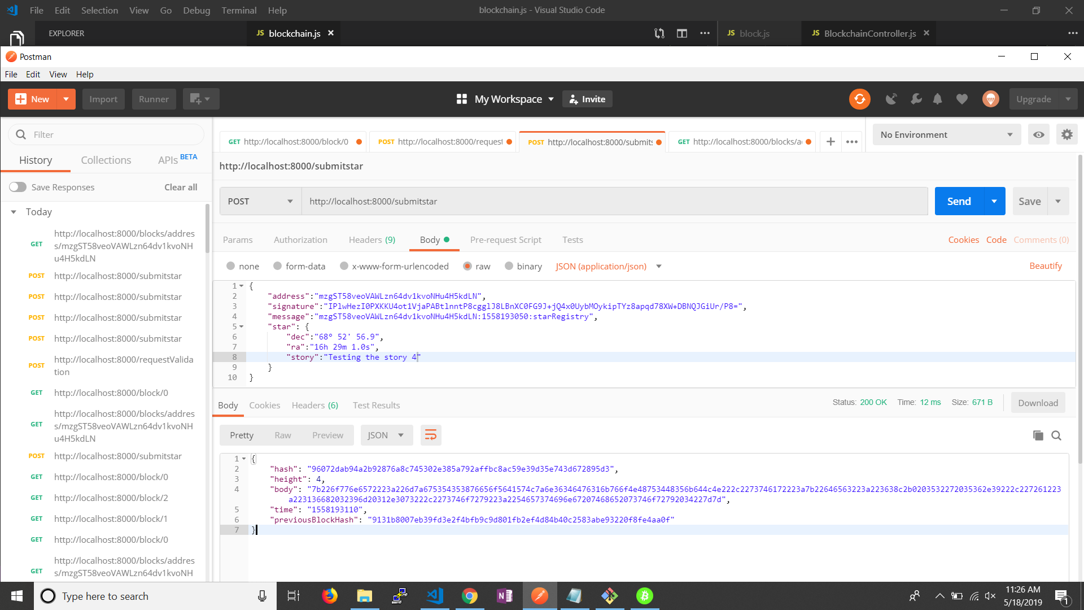Click VS Code open changes compare icon
The width and height of the screenshot is (1084, 610).
[659, 33]
